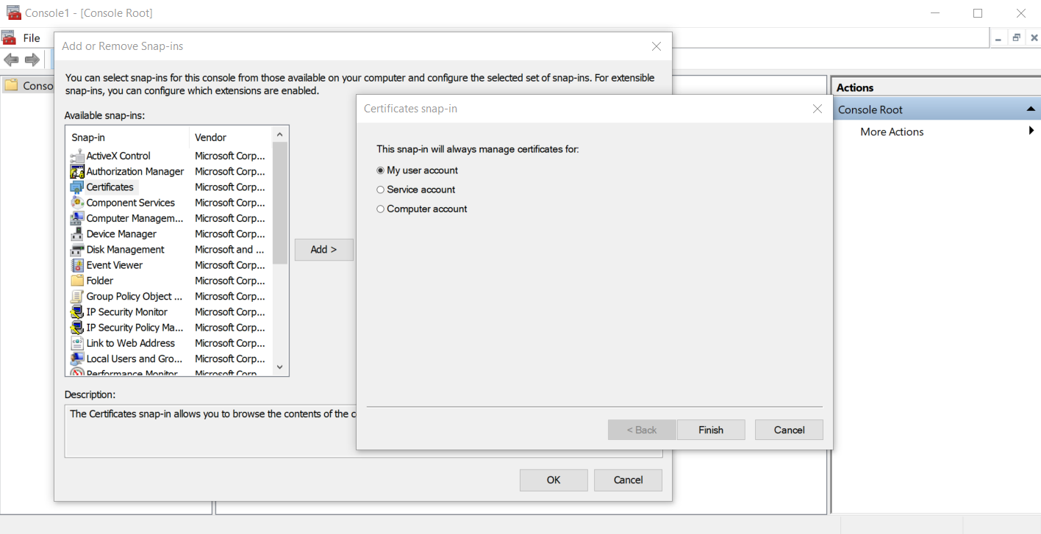Select the Device Manager snap-in
The image size is (1041, 534).
tap(76, 234)
